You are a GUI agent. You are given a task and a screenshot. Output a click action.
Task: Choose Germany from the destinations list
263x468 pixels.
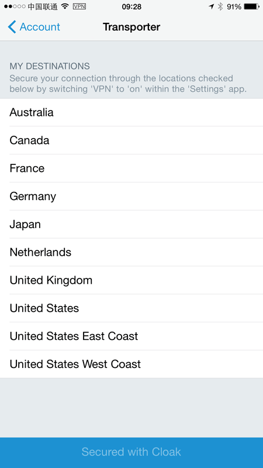click(131, 197)
